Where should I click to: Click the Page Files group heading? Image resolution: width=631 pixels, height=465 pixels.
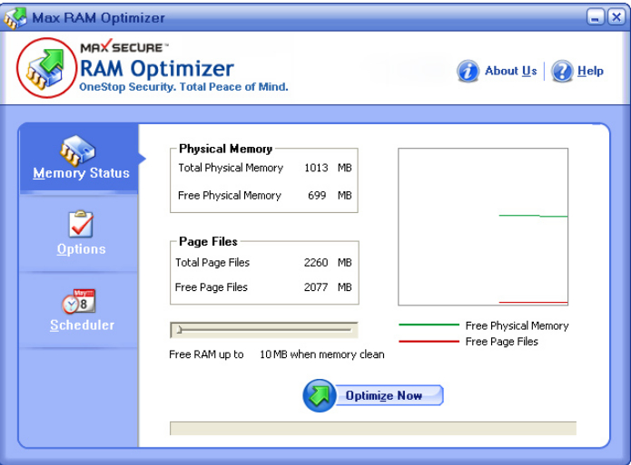pyautogui.click(x=208, y=241)
